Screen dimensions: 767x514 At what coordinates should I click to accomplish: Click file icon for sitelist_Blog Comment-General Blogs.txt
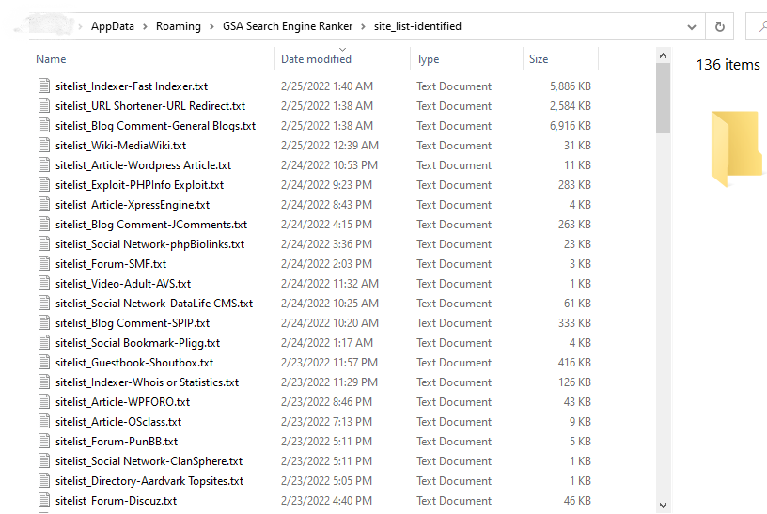pyautogui.click(x=44, y=126)
